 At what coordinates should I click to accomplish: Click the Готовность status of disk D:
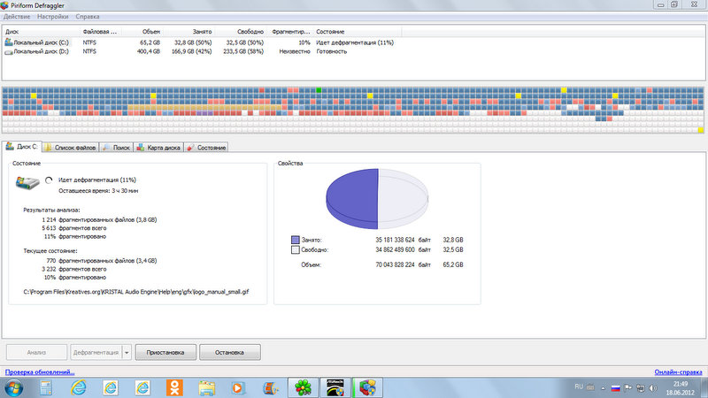(331, 51)
